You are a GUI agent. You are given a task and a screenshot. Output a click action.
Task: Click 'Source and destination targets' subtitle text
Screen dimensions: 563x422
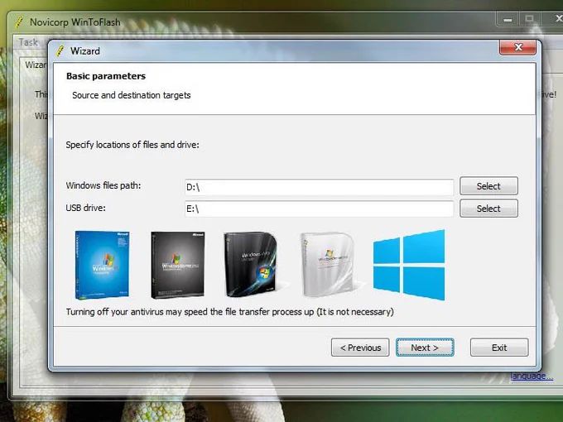(x=132, y=95)
